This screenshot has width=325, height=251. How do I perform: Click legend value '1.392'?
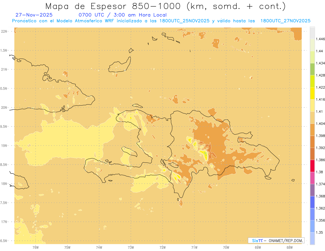[320, 148]
